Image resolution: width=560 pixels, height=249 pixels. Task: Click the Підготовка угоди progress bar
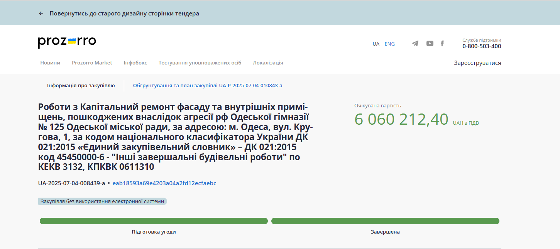pos(154,221)
